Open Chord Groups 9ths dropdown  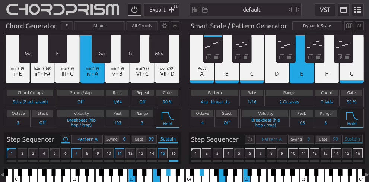point(30,102)
